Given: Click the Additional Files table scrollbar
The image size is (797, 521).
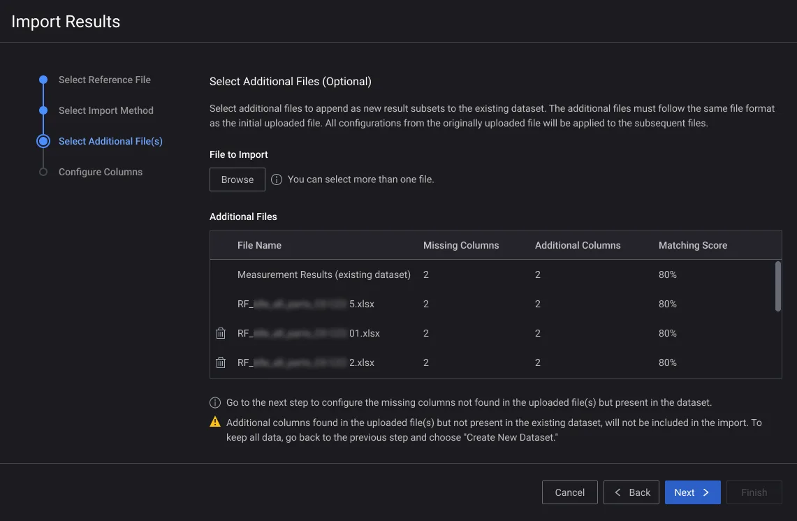Looking at the screenshot, I should (777, 286).
